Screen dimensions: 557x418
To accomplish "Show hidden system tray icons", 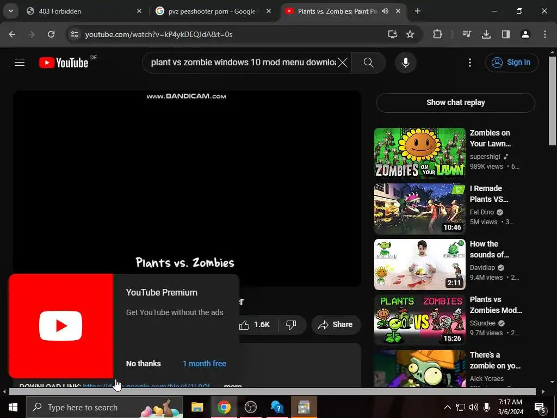I will tap(448, 407).
